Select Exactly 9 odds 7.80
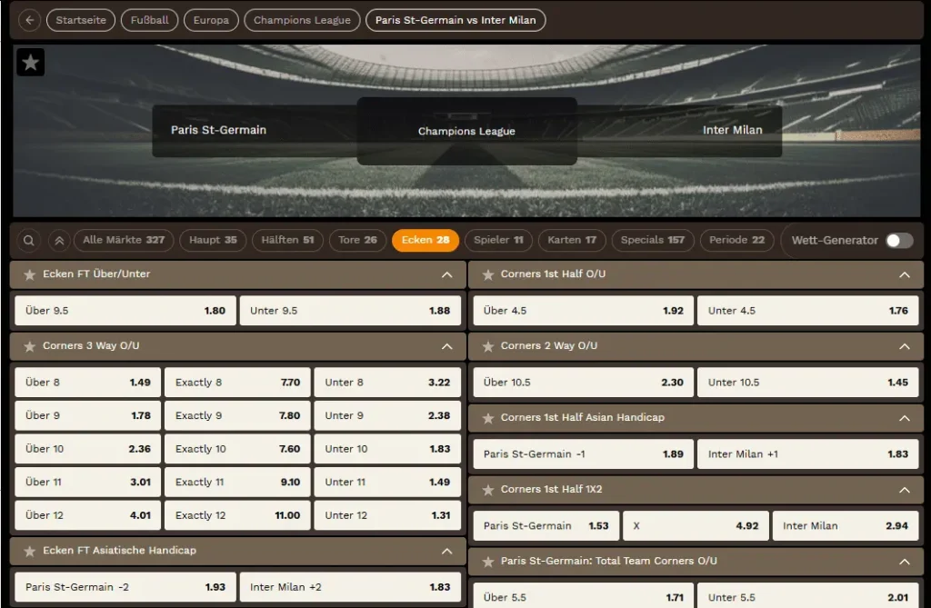Viewport: 931px width, 608px height. click(x=237, y=415)
